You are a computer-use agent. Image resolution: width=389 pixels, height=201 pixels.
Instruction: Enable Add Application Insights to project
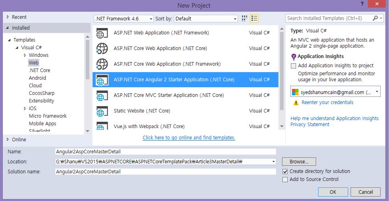click(294, 66)
